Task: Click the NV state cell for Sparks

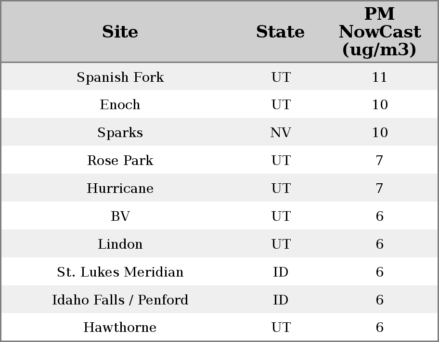Action: point(281,133)
